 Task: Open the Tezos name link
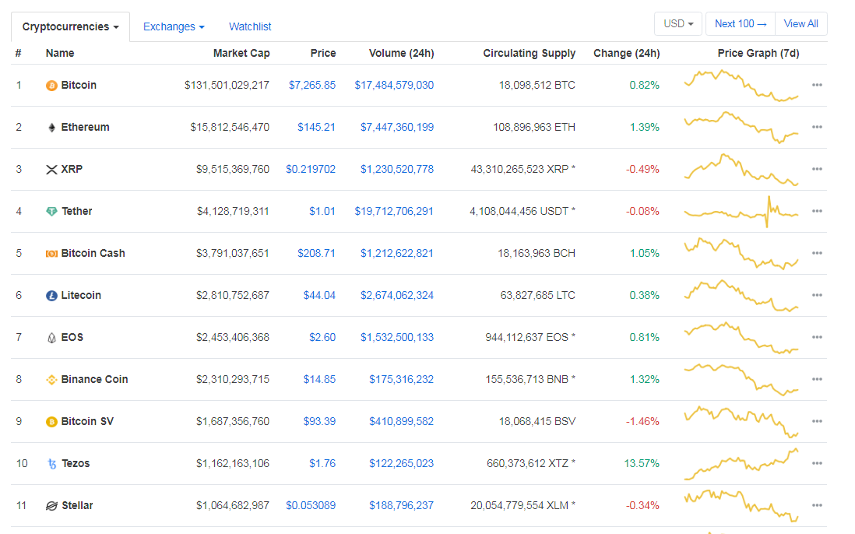[76, 463]
